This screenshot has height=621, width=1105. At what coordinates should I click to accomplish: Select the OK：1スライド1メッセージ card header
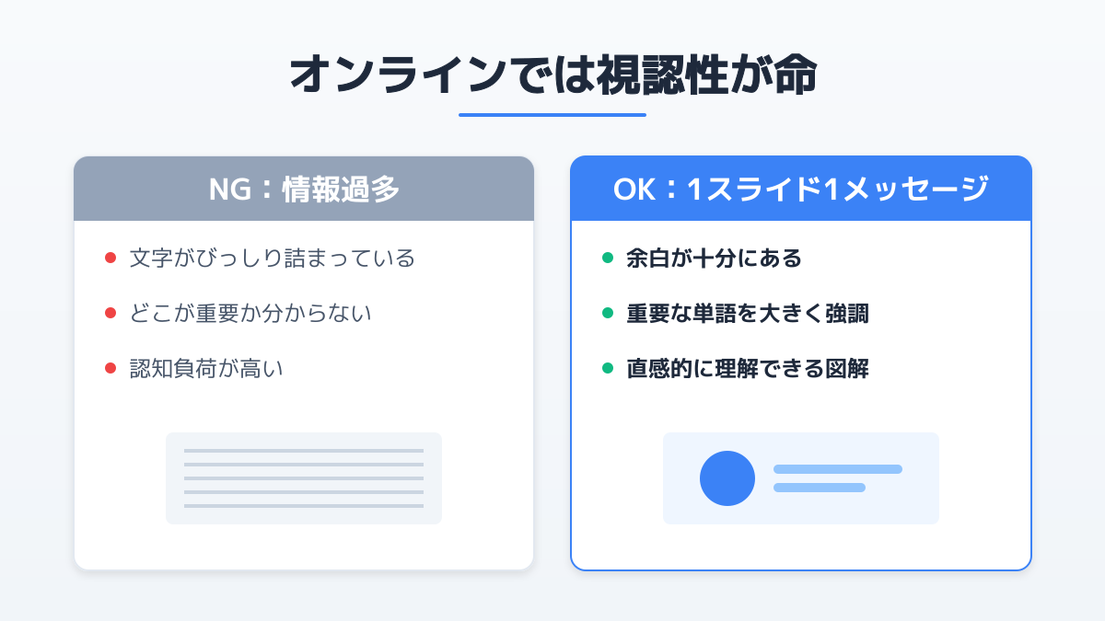tap(800, 190)
